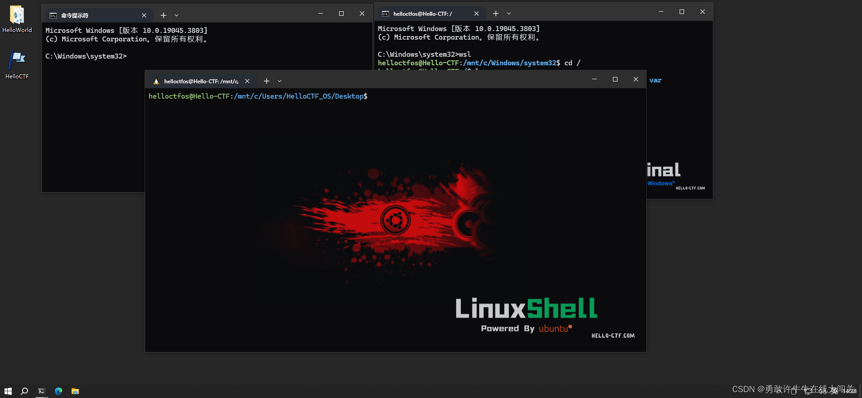Click the cmd icon on right terminal tab
This screenshot has width=862, height=398.
[386, 14]
